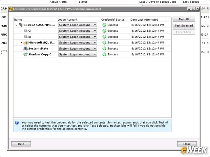
Task: Click the System State icon
Action: click(25, 48)
